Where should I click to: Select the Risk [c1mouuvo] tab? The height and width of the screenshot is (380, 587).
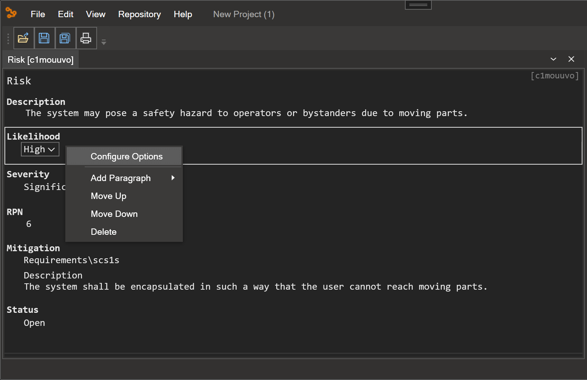(41, 60)
